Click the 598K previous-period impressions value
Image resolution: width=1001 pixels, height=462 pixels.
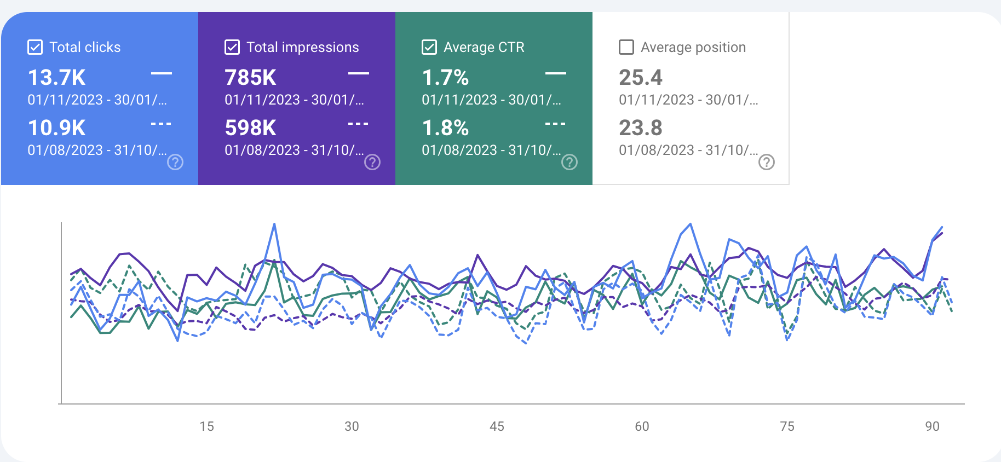point(251,128)
